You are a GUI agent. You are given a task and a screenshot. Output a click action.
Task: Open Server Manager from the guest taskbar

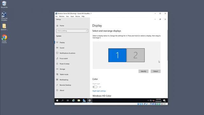coord(84,100)
